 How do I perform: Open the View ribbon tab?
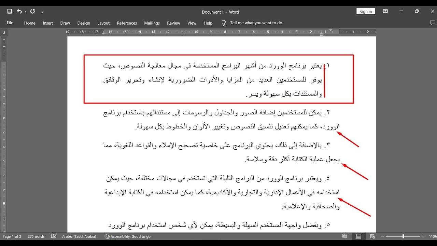tap(192, 23)
